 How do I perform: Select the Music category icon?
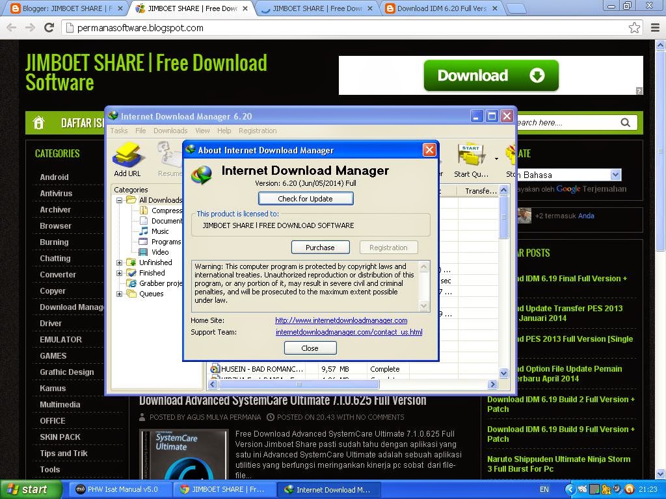coord(144,231)
